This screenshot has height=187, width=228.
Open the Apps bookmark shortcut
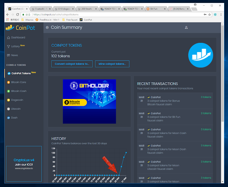13,20
